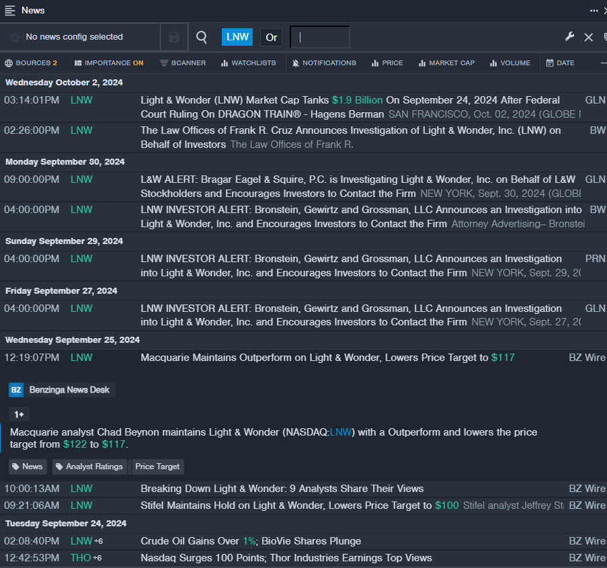607x568 pixels.
Task: Click the save news config disk icon
Action: (x=174, y=38)
